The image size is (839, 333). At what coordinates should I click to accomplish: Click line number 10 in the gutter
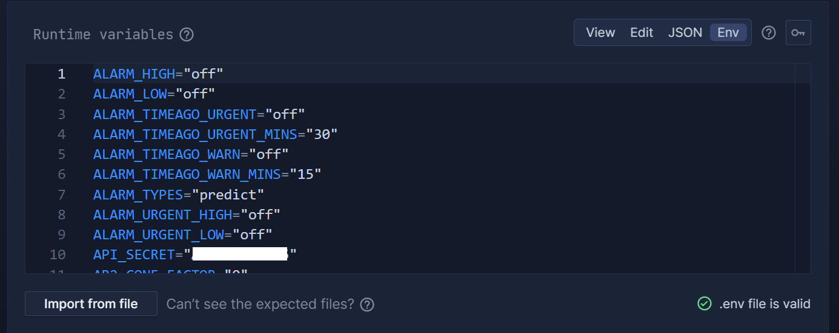point(58,254)
